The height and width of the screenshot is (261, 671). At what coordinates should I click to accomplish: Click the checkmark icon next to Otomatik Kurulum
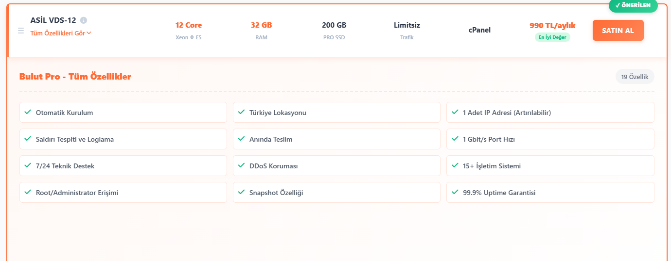tap(28, 112)
